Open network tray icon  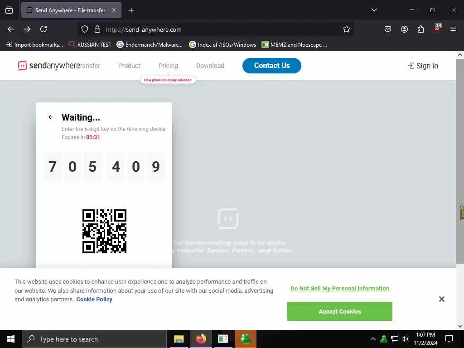tap(395, 339)
